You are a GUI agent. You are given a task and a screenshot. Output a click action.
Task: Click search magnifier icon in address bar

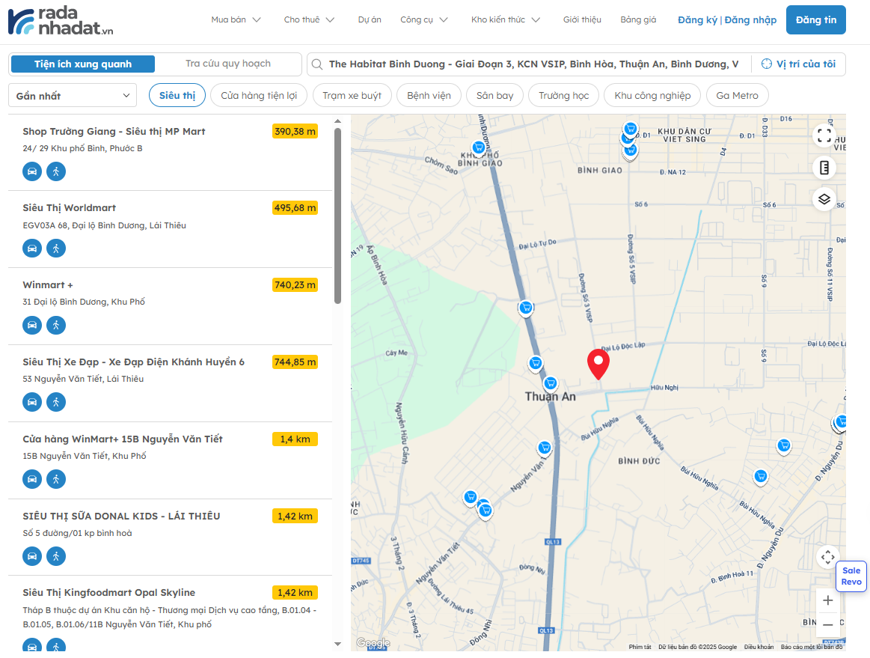[x=317, y=64]
